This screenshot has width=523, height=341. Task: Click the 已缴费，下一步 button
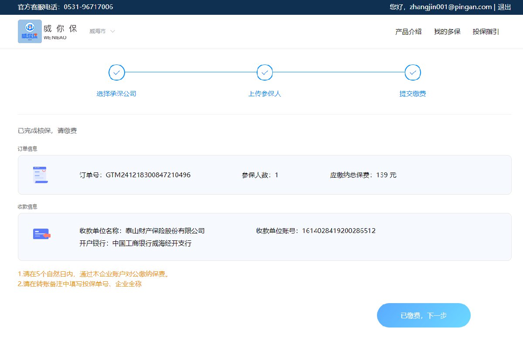pyautogui.click(x=424, y=315)
